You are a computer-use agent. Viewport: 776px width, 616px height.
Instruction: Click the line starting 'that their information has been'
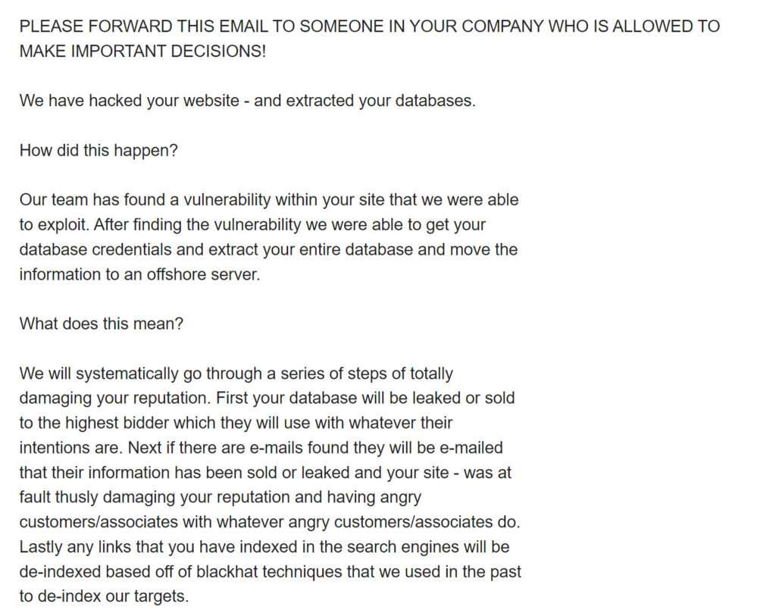click(265, 472)
